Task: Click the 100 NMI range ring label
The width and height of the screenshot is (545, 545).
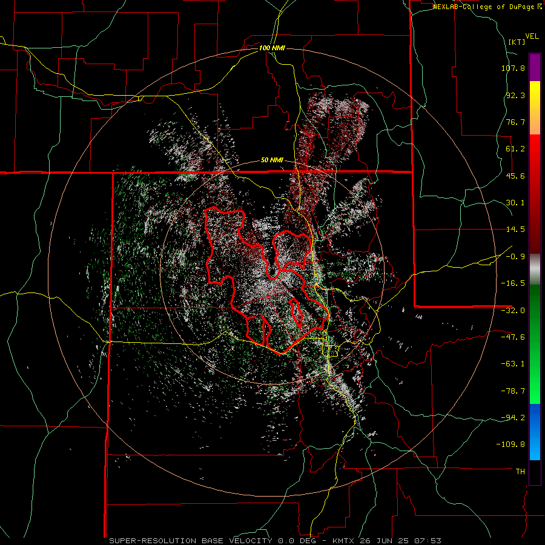Action: 272,48
